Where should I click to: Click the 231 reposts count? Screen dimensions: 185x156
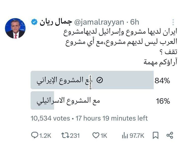coord(75,136)
